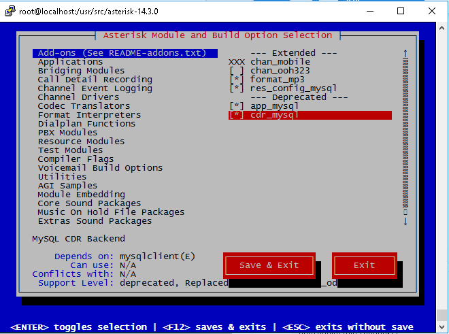Select AGI Samples category
Viewport: 449px width, 334px height.
pos(67,186)
